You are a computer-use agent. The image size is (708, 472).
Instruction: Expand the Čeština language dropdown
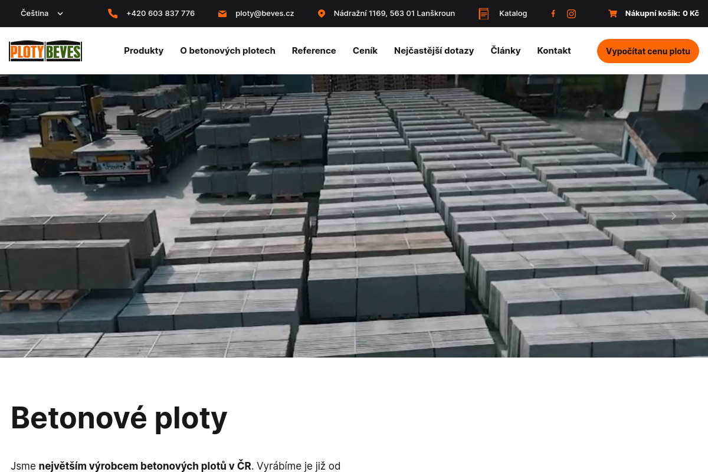tap(42, 13)
